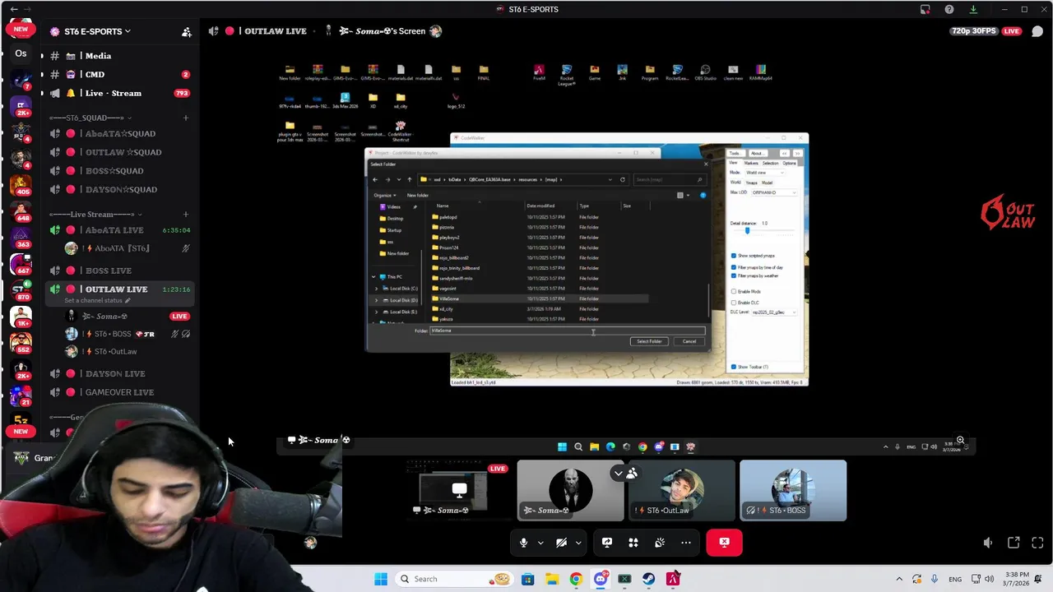Click the up arrow in Select Folder dialog
1053x592 pixels.
(x=410, y=179)
